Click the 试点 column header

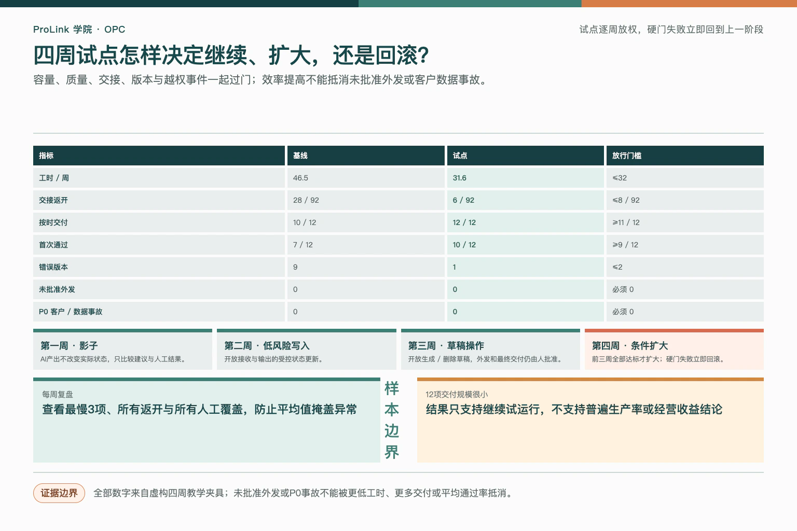[526, 156]
